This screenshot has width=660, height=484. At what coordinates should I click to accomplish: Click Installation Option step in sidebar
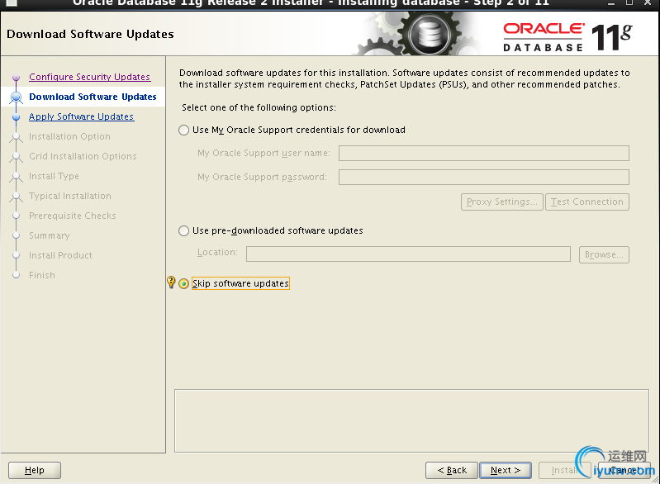(x=69, y=136)
